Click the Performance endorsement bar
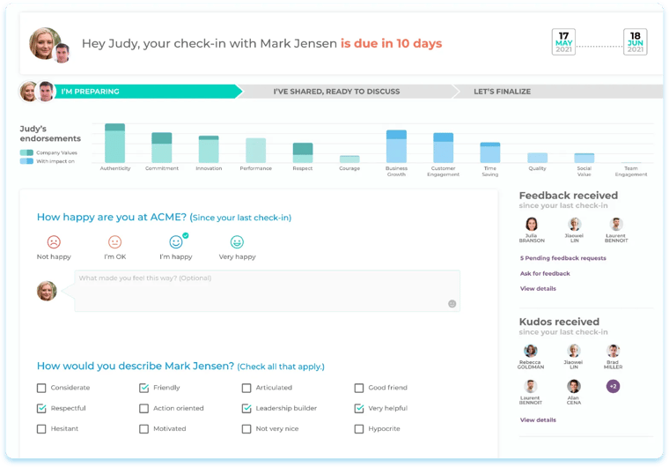Viewport: 669px width, 467px height. coord(255,151)
